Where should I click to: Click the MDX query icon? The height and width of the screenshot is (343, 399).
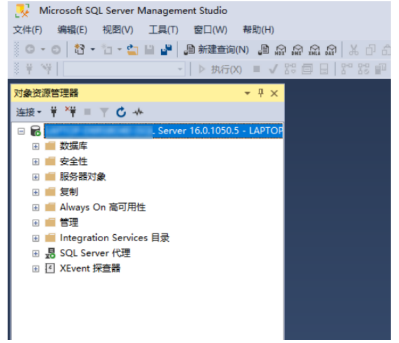coord(280,50)
